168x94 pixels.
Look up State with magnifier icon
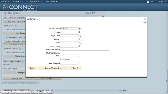pos(80,43)
